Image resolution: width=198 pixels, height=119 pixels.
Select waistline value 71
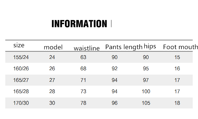[x=83, y=80]
